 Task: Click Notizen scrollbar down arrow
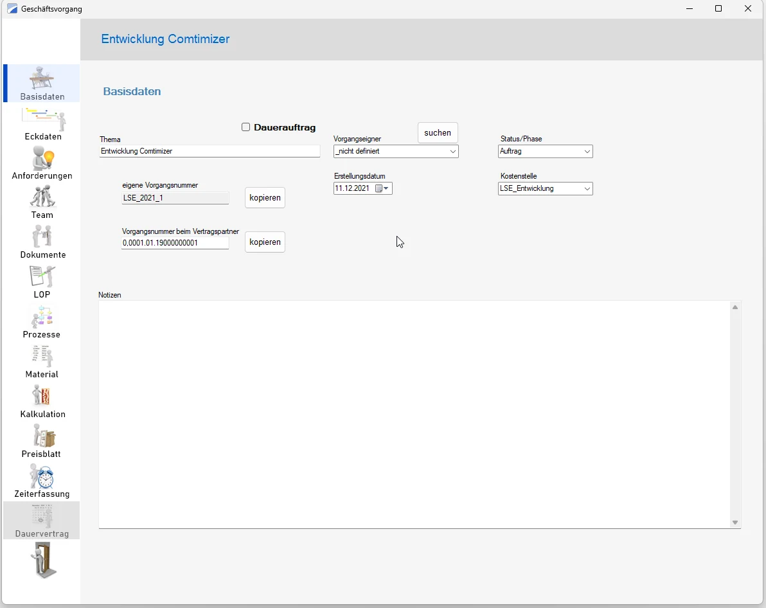[735, 523]
